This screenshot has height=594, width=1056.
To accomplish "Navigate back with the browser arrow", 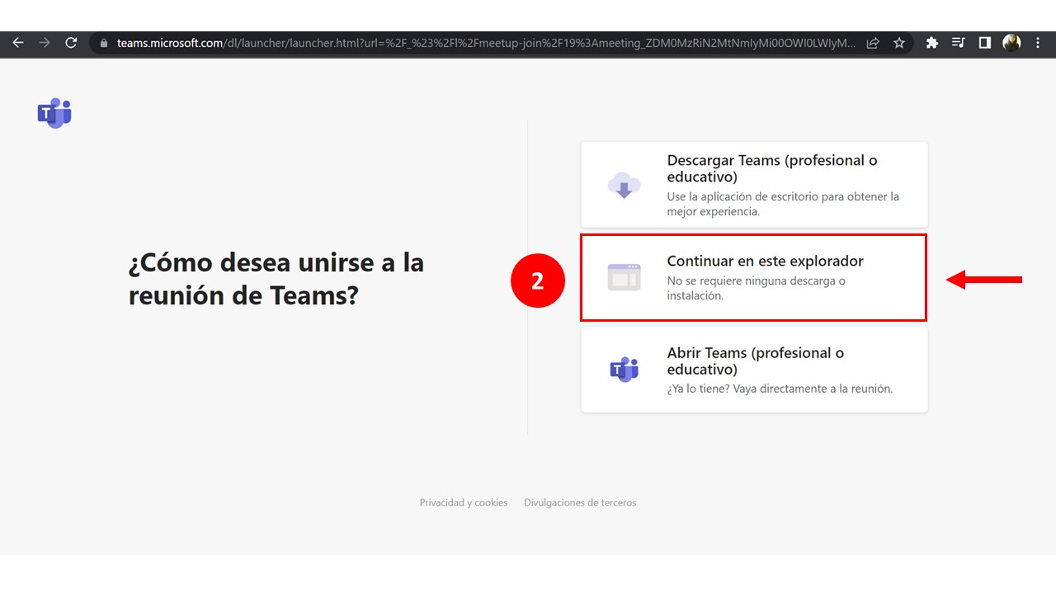I will tap(18, 43).
